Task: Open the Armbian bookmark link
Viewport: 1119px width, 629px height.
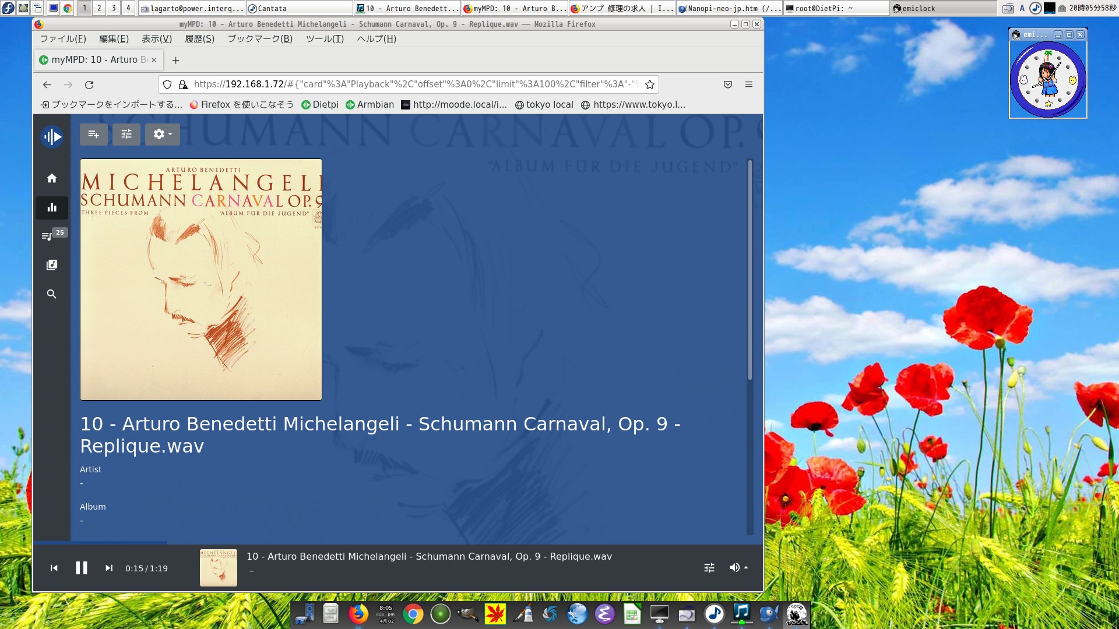Action: click(x=370, y=105)
